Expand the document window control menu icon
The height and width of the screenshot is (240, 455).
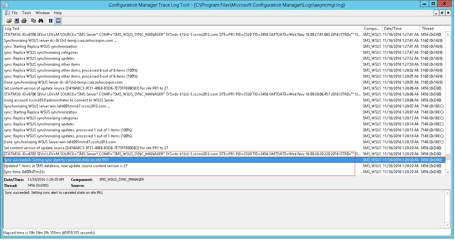[x=7, y=13]
